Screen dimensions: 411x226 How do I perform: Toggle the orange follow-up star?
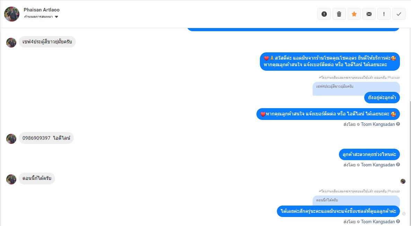[354, 14]
